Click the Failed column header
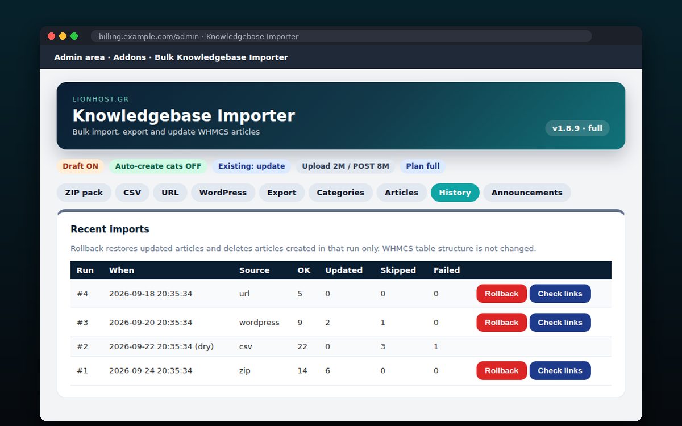Viewport: 682px width, 426px height. (447, 270)
